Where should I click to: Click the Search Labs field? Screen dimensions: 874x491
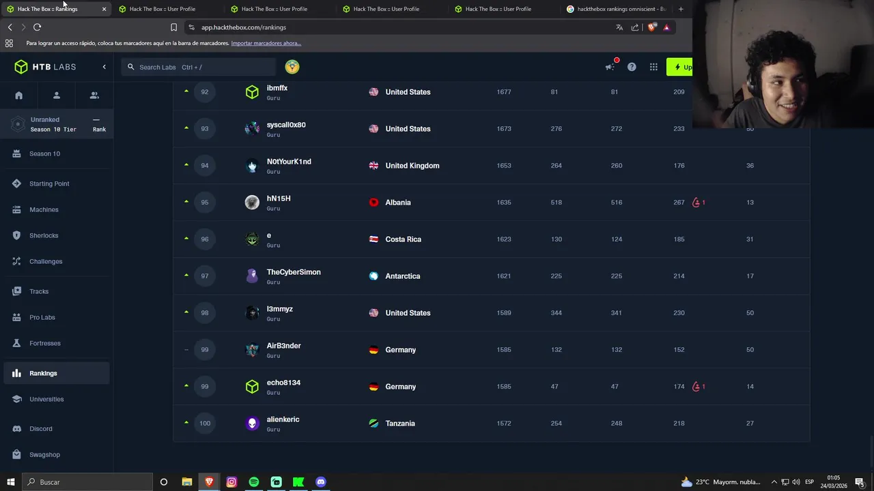(199, 67)
